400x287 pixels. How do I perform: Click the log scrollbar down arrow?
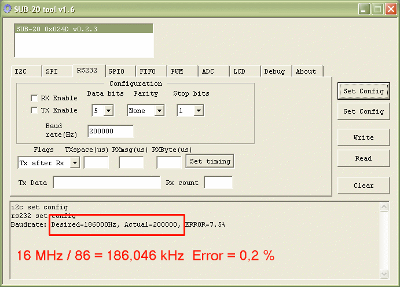[384, 274]
